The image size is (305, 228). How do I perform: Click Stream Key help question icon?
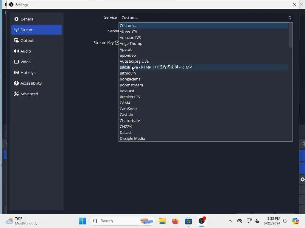(x=117, y=43)
